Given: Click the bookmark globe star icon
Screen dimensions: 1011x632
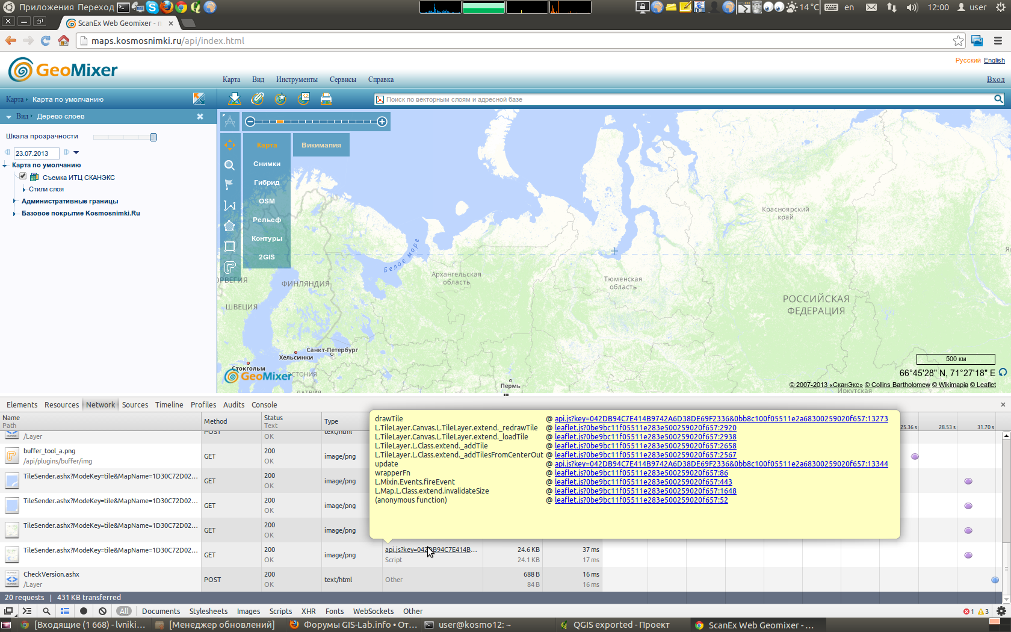Looking at the screenshot, I should tap(280, 99).
